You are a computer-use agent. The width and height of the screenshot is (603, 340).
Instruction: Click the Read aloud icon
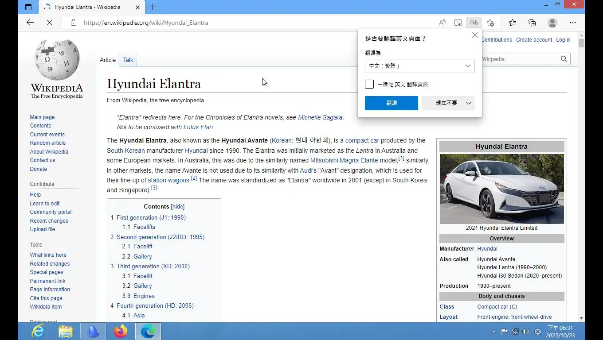(x=442, y=23)
